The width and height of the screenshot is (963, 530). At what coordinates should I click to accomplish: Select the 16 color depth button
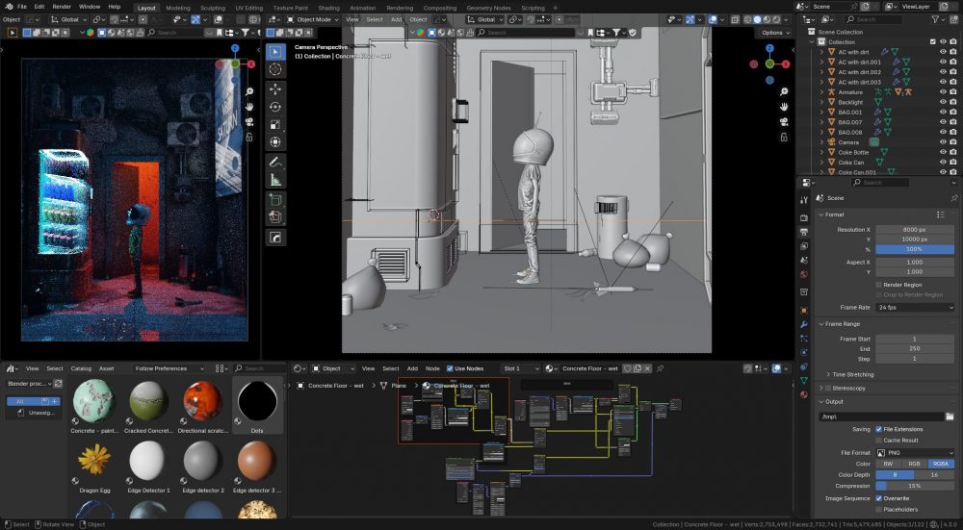(x=935, y=475)
